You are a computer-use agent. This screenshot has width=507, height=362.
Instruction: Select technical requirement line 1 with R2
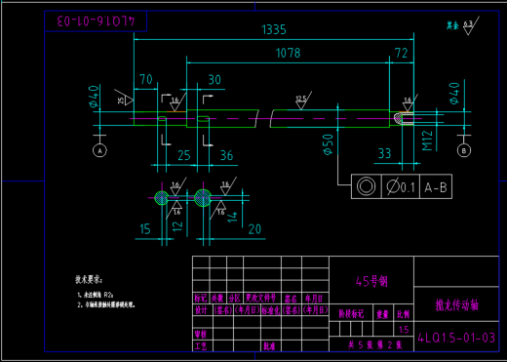(x=96, y=295)
